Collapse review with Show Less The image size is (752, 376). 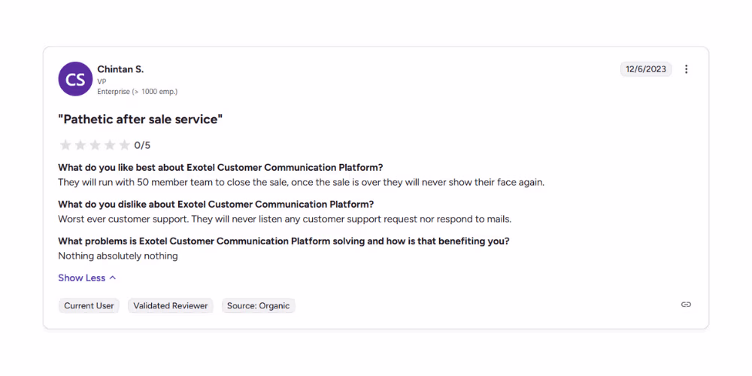tap(82, 278)
